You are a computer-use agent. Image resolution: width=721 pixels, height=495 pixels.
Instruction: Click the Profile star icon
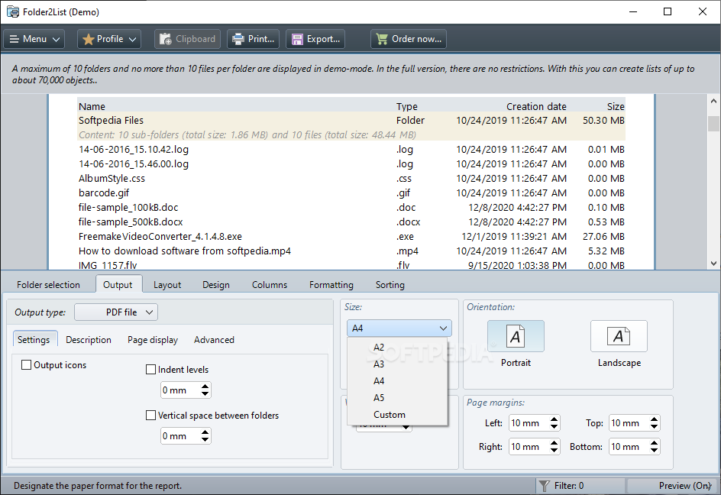(89, 39)
